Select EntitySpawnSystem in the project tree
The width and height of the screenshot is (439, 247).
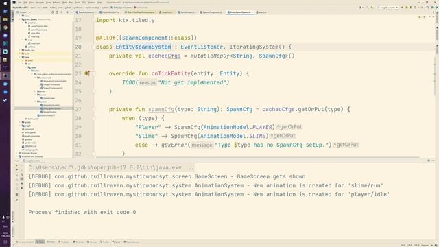52,108
